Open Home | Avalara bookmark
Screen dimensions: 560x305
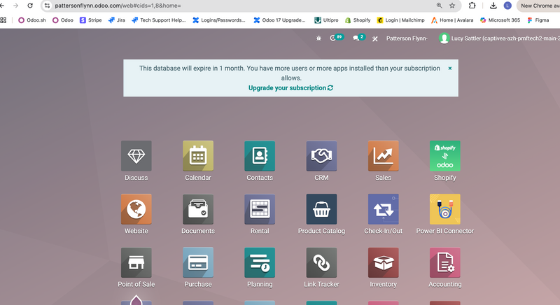pyautogui.click(x=452, y=20)
